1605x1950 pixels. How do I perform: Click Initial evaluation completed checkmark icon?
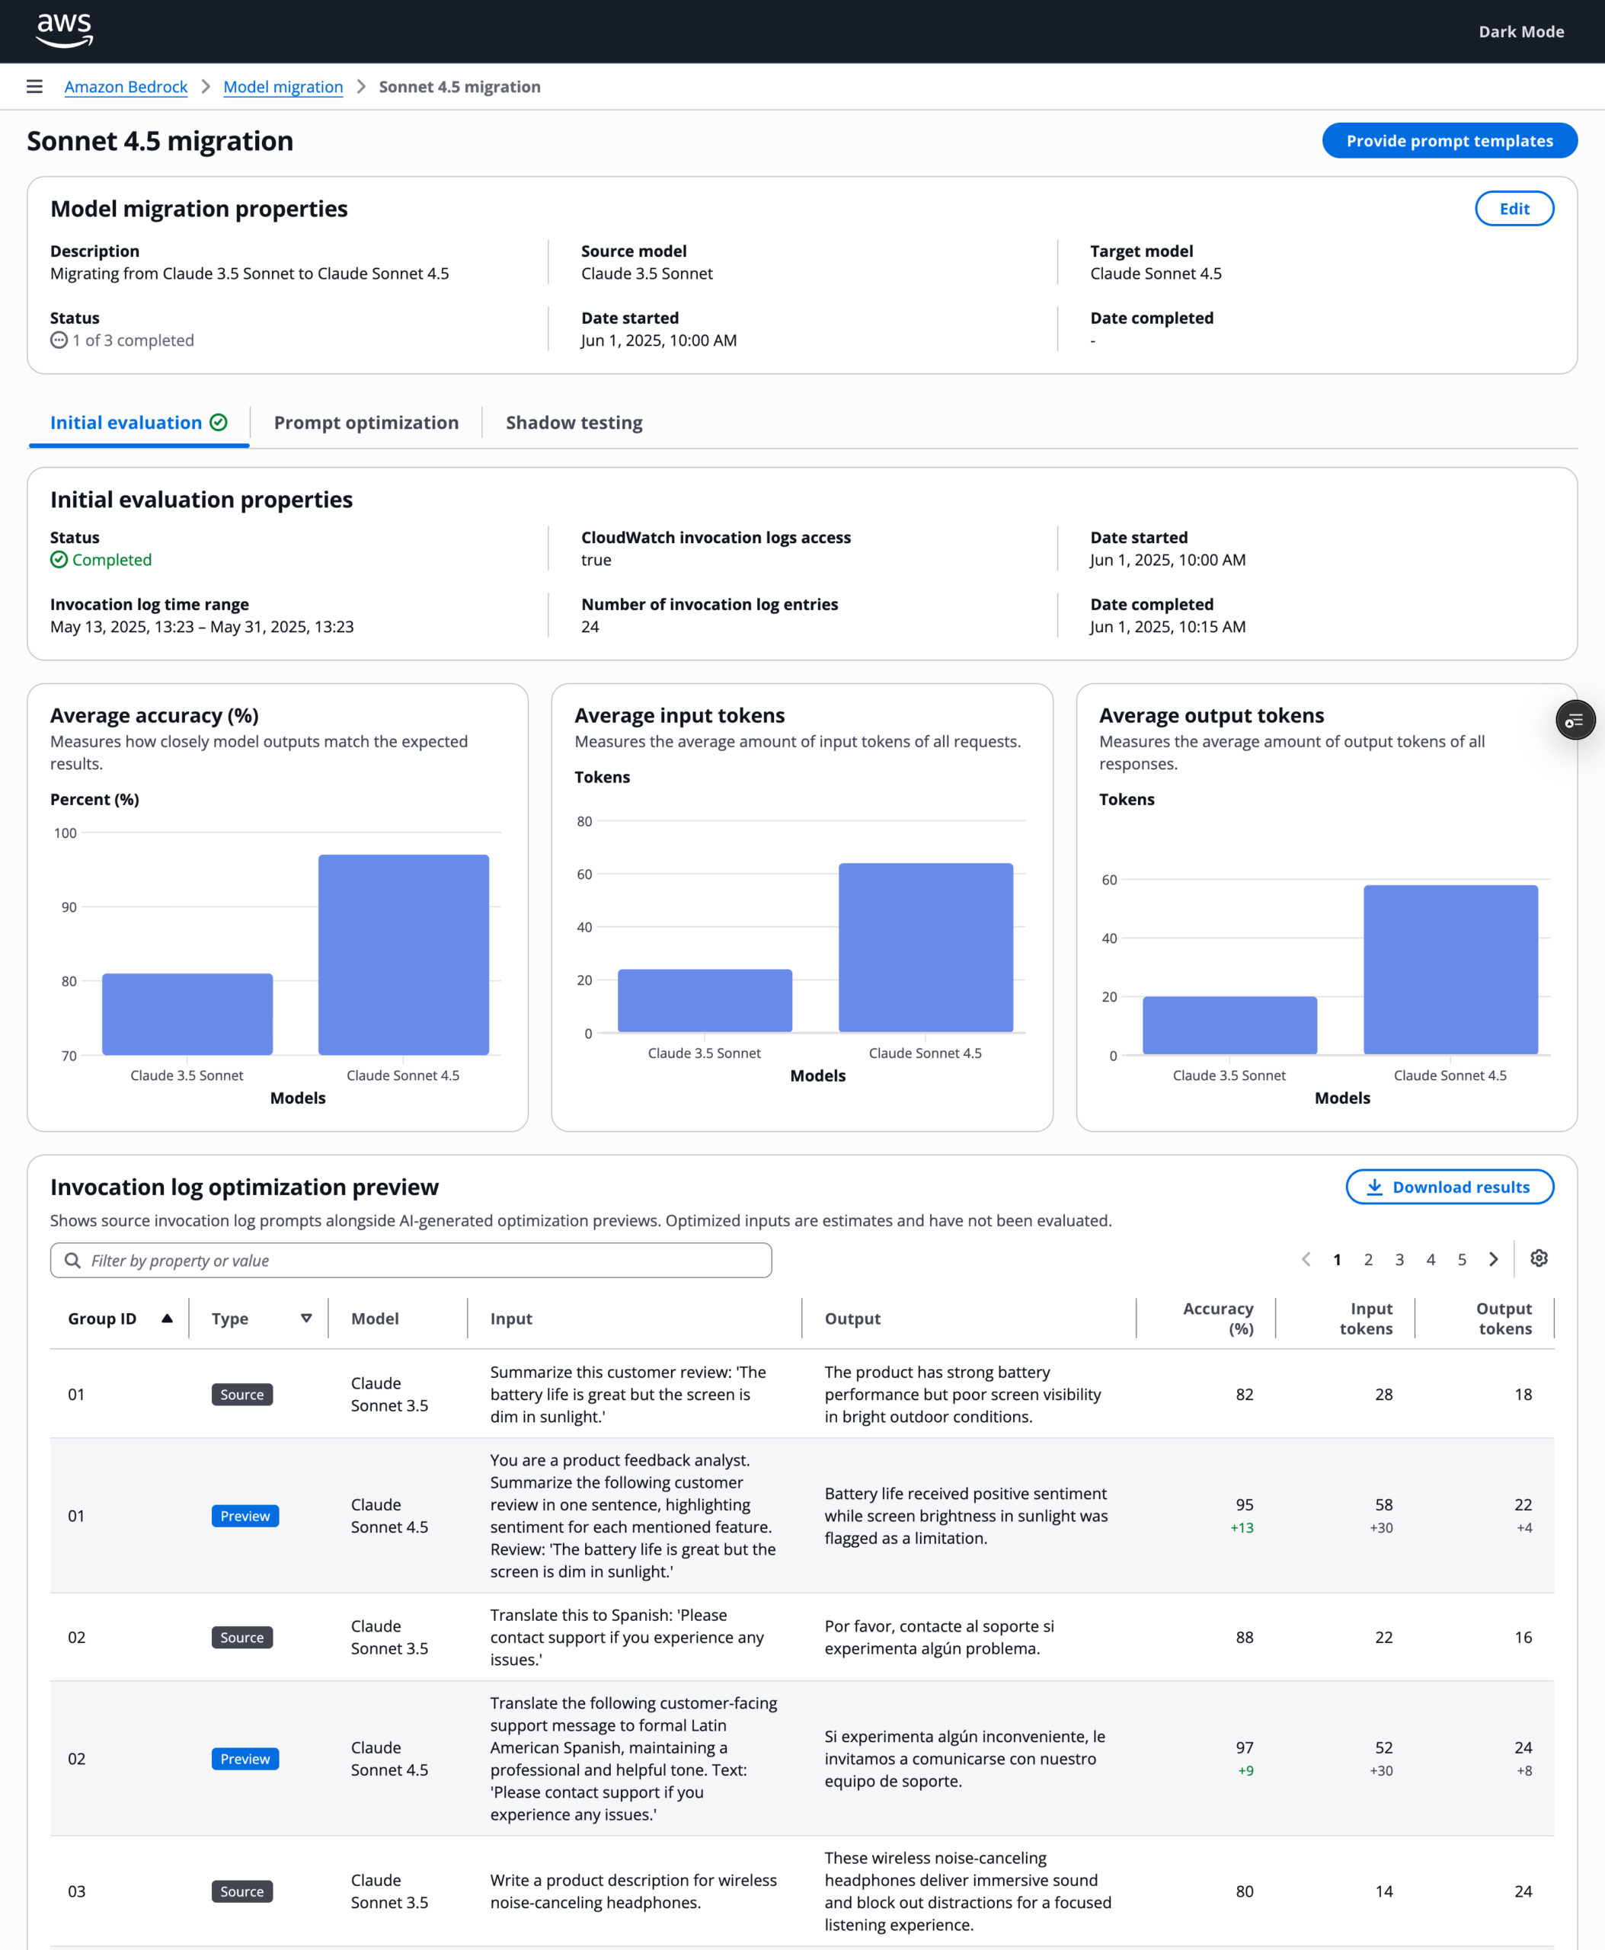click(218, 423)
